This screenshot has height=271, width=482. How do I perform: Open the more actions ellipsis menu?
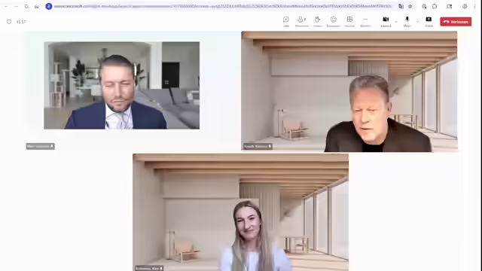(x=365, y=22)
